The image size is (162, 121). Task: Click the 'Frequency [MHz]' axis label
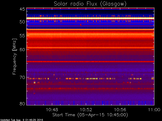click(x=15, y=56)
